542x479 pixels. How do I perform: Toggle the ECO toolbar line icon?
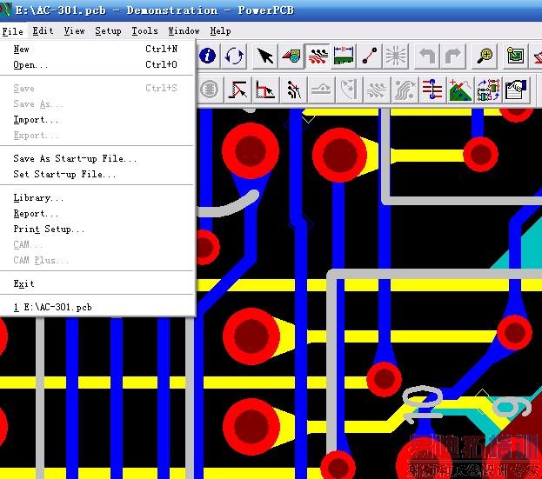pos(371,57)
